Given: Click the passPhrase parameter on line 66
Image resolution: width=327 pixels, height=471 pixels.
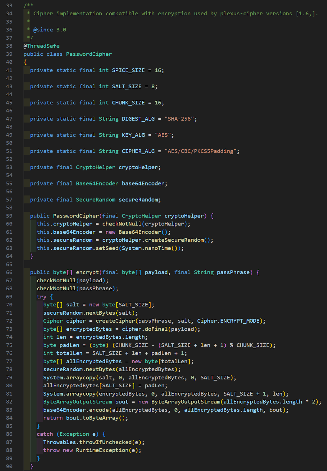Looking at the screenshot, I should [233, 273].
